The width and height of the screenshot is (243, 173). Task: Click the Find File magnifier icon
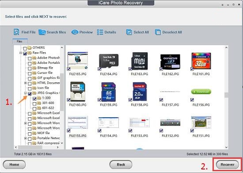coord(16,32)
